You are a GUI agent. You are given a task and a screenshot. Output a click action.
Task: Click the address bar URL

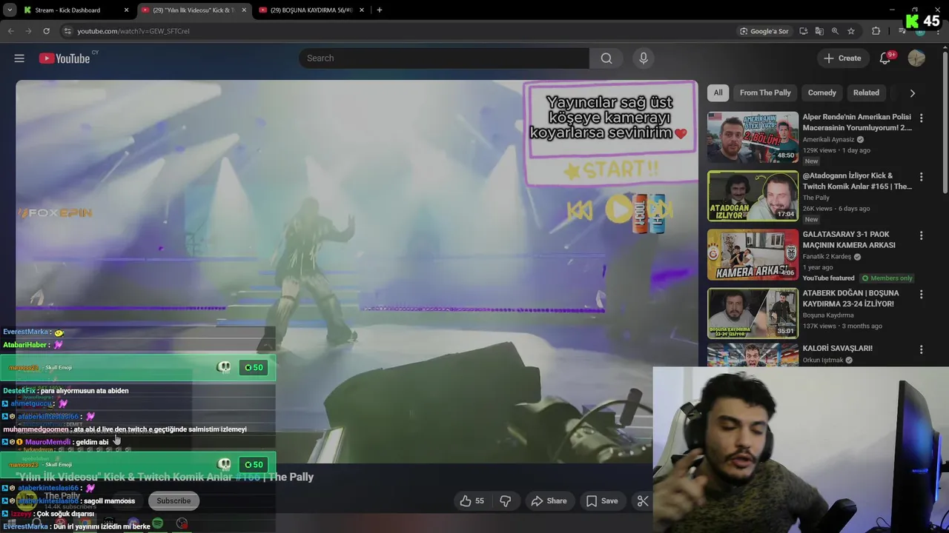coord(133,31)
